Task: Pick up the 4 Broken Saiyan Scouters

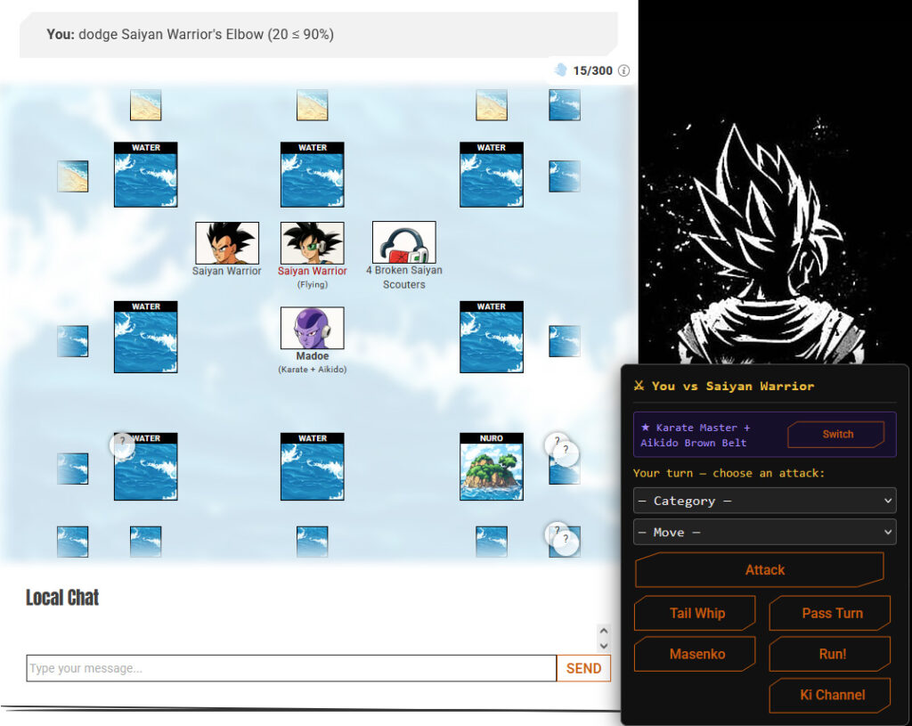Action: click(403, 242)
